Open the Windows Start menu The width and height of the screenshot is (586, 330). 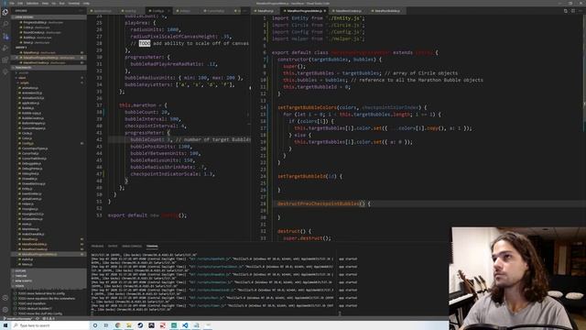[5, 325]
